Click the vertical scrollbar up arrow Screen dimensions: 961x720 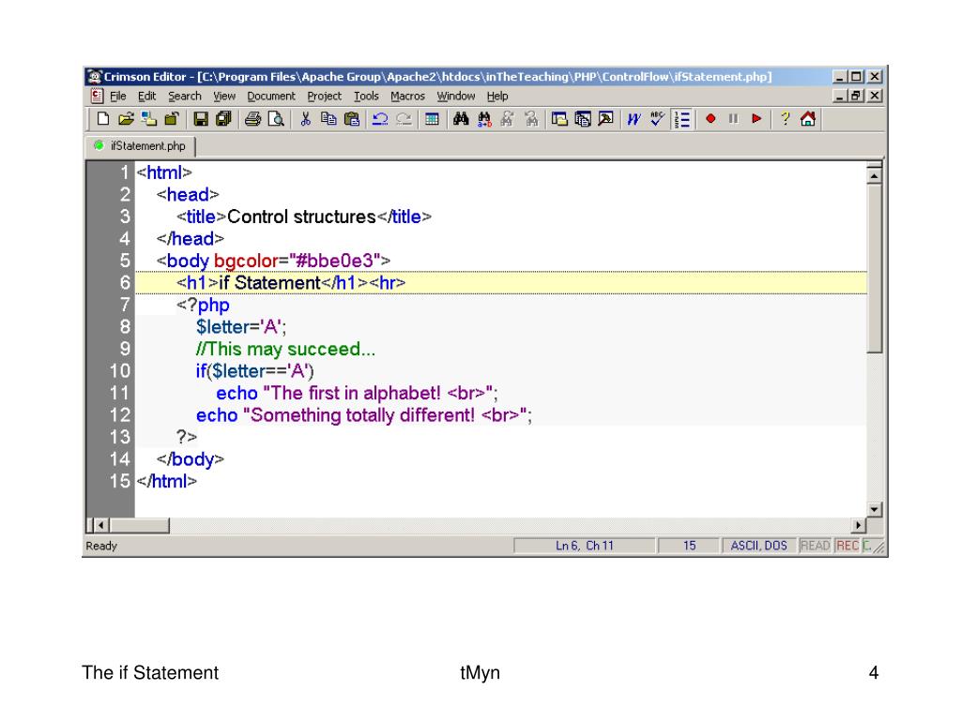[874, 175]
